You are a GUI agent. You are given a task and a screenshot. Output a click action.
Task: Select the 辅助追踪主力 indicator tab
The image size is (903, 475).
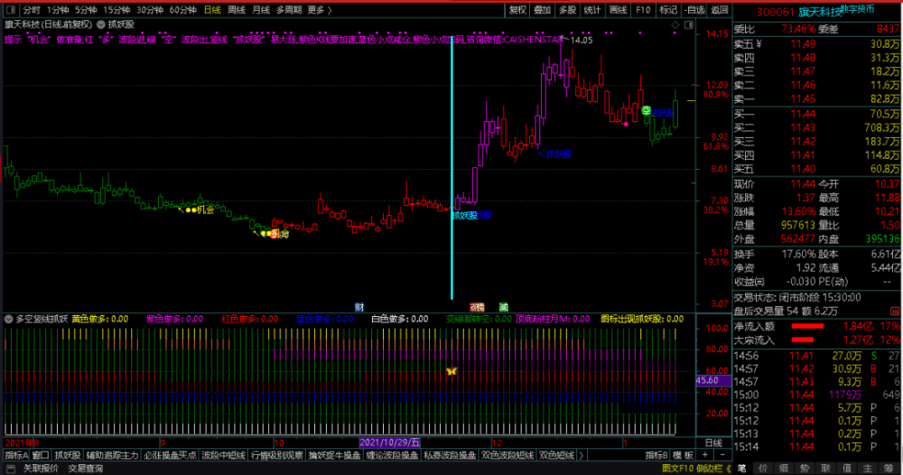click(x=112, y=455)
